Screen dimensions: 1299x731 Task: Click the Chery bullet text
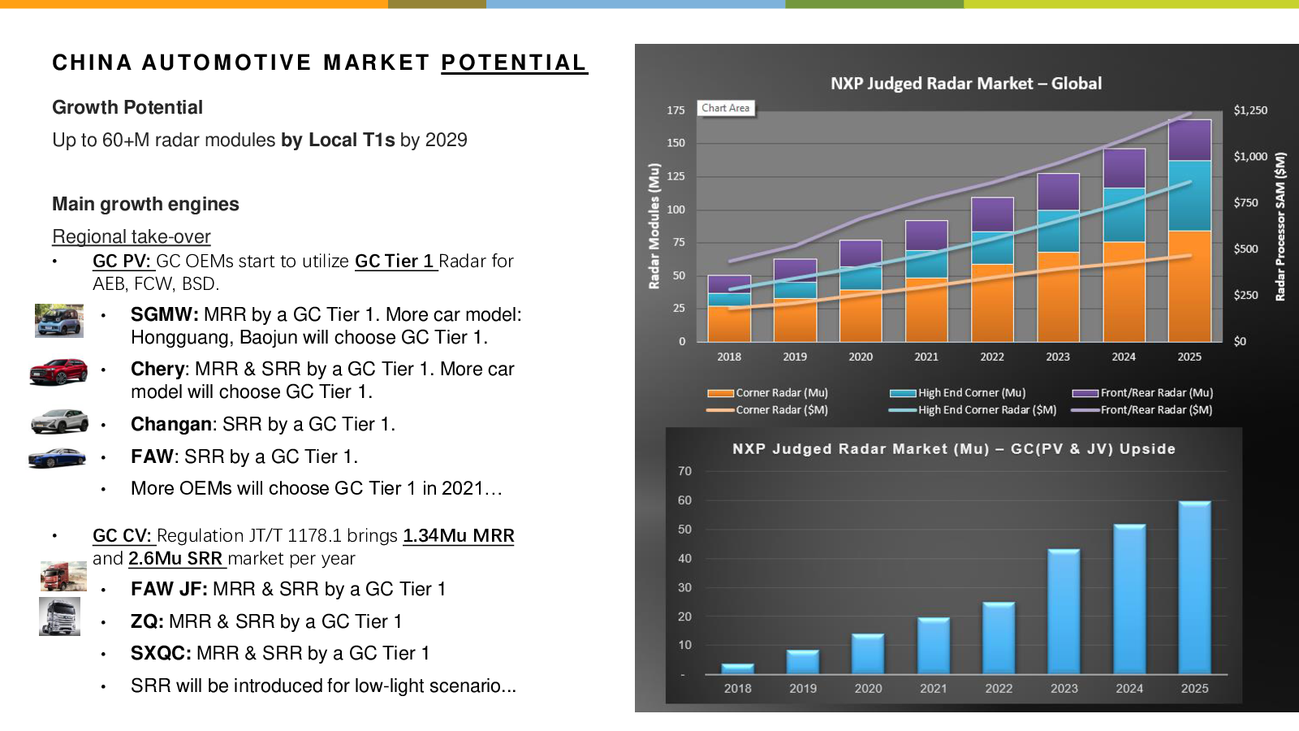point(322,380)
